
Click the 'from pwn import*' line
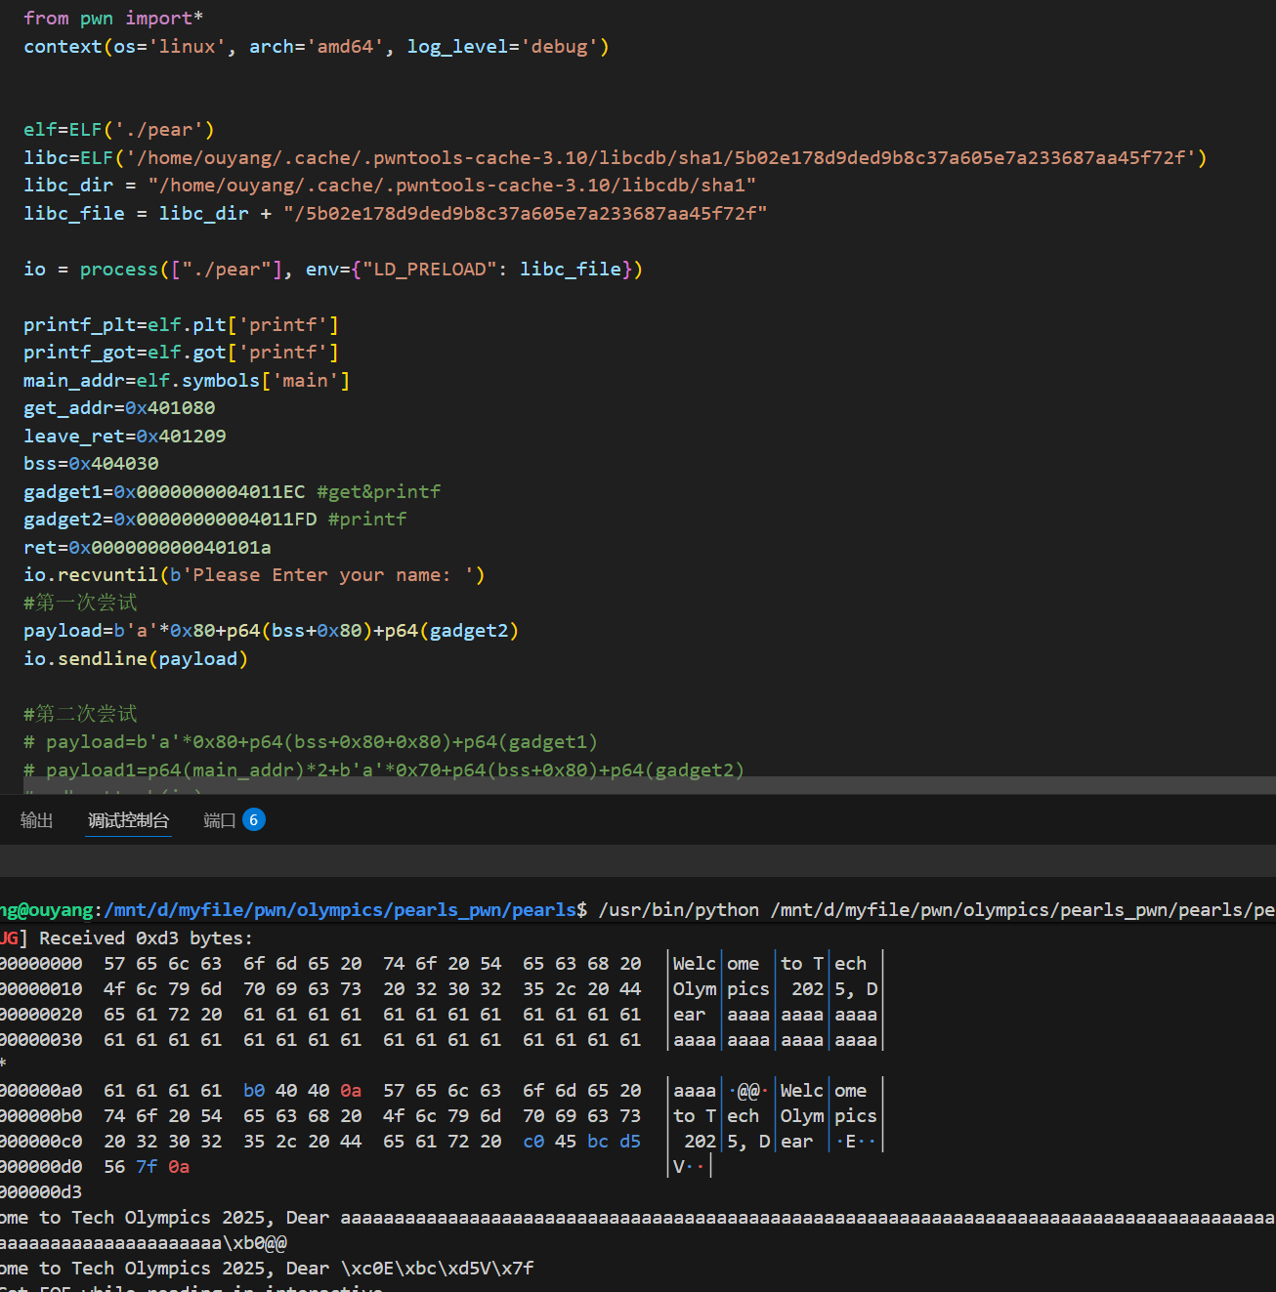tap(113, 19)
